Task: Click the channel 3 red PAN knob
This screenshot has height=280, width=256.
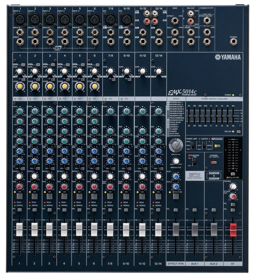Action: point(50,186)
